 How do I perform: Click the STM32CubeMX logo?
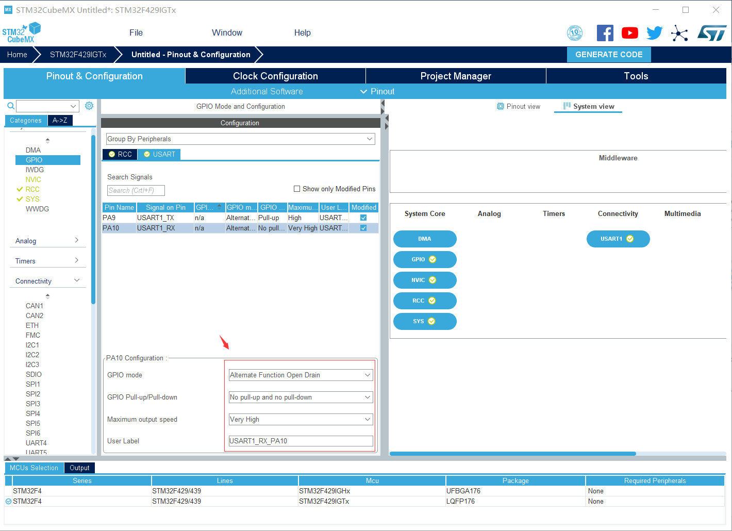pyautogui.click(x=22, y=32)
